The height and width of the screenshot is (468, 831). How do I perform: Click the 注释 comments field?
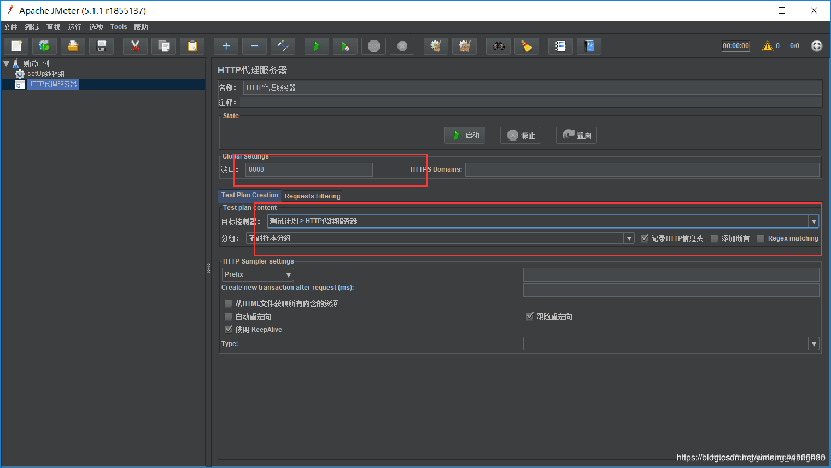[531, 102]
